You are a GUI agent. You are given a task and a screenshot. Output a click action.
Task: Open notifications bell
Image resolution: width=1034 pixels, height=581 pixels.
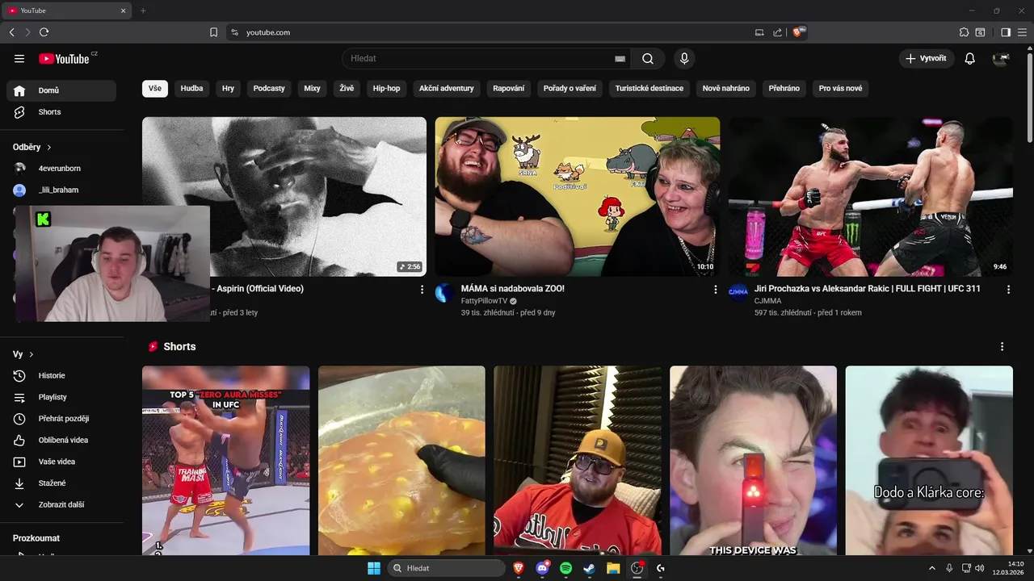click(x=970, y=58)
